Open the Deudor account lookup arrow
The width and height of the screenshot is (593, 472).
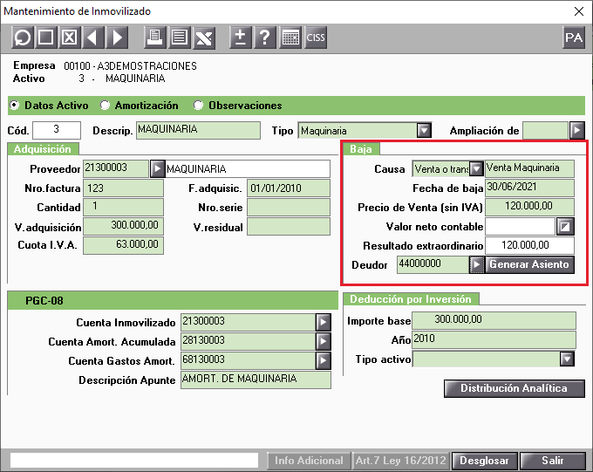point(477,264)
